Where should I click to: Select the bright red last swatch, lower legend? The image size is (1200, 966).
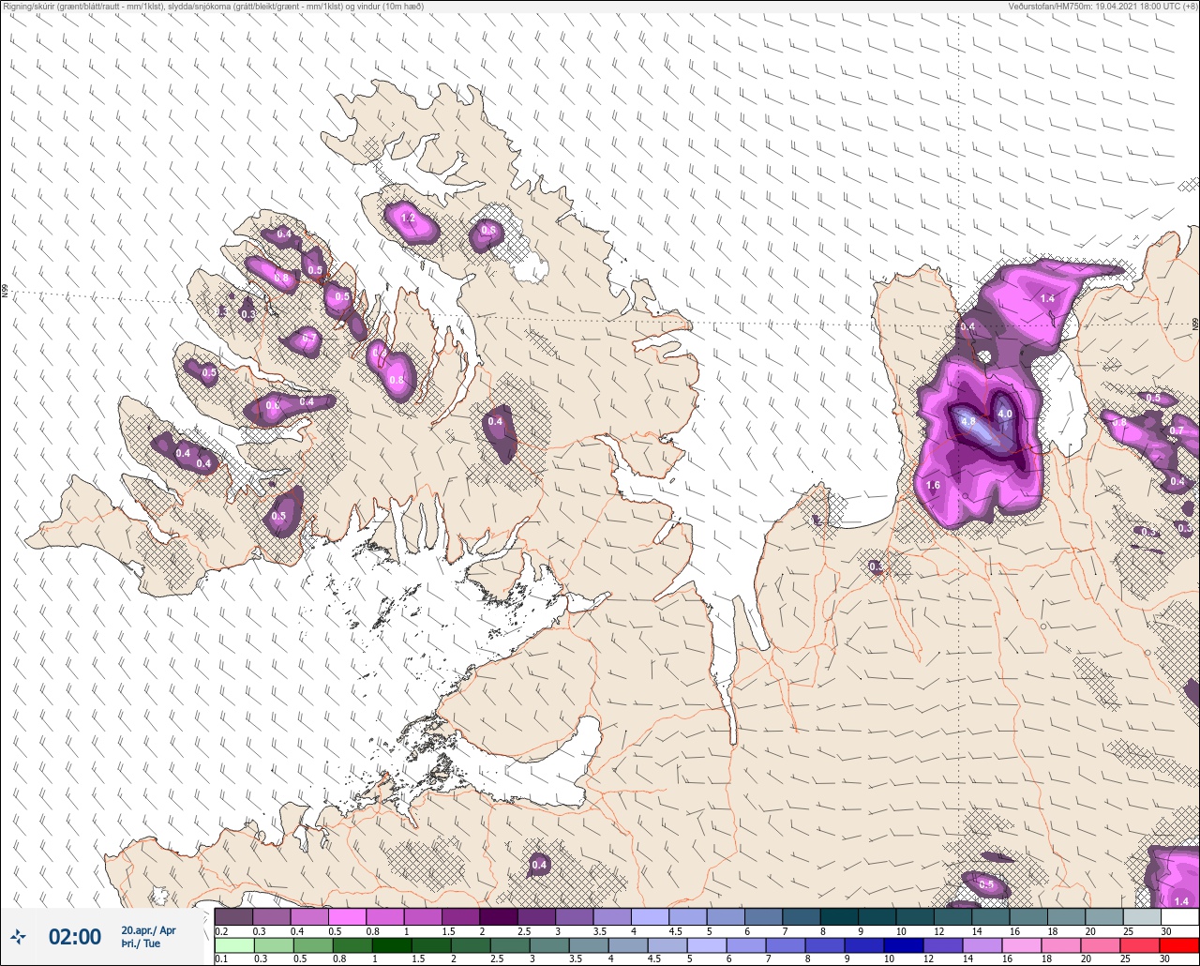[x=1179, y=944]
